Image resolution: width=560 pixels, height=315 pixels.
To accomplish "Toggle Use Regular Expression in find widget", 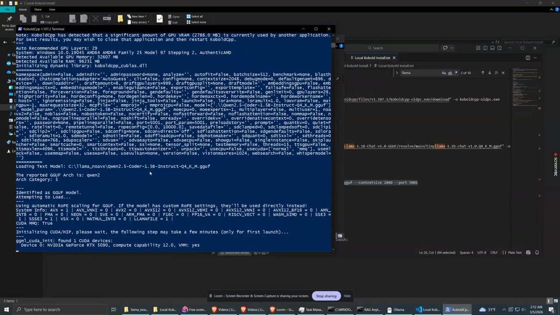I will point(455,73).
